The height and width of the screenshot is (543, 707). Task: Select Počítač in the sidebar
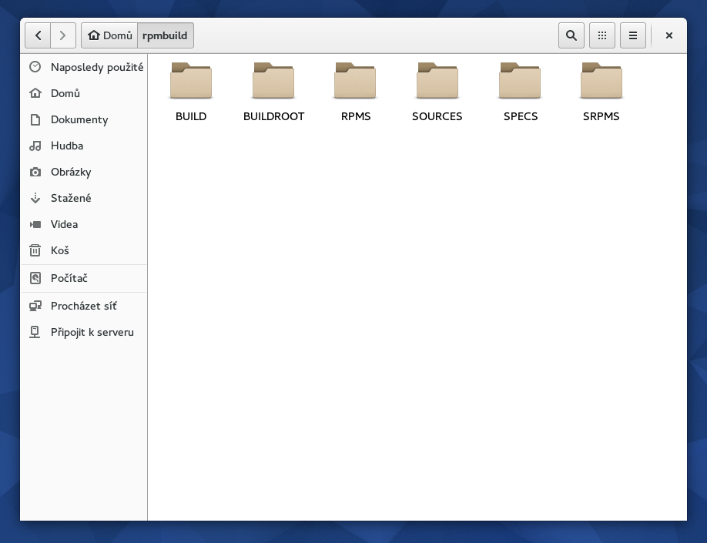(x=69, y=278)
